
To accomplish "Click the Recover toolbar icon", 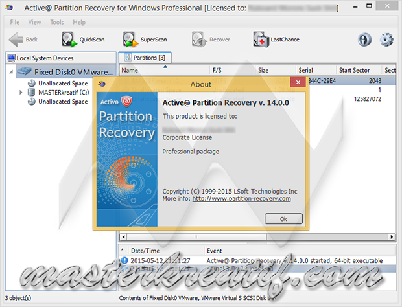I will pos(200,40).
